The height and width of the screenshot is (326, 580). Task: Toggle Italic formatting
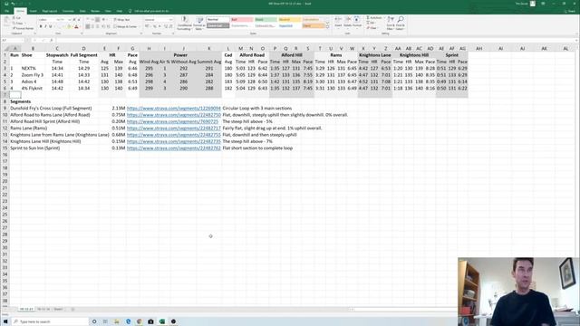(45, 26)
